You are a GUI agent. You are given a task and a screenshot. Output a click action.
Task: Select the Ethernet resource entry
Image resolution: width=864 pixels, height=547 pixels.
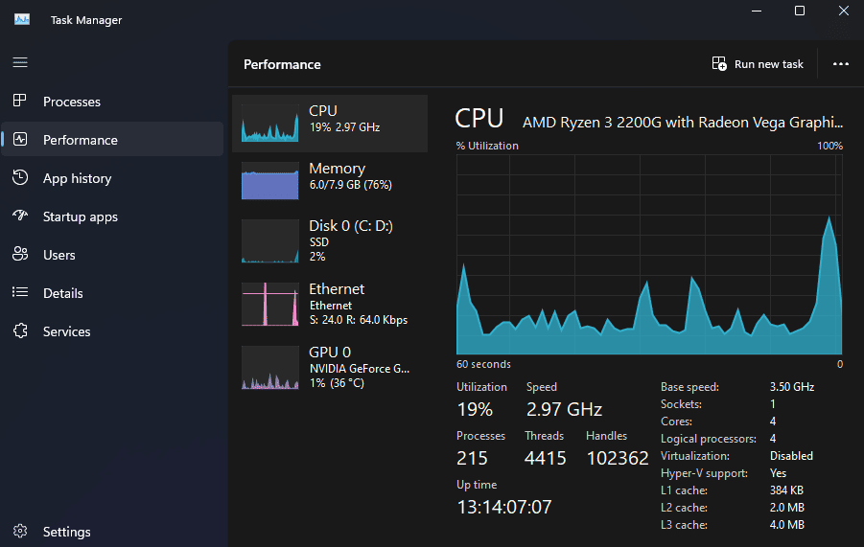(x=330, y=305)
